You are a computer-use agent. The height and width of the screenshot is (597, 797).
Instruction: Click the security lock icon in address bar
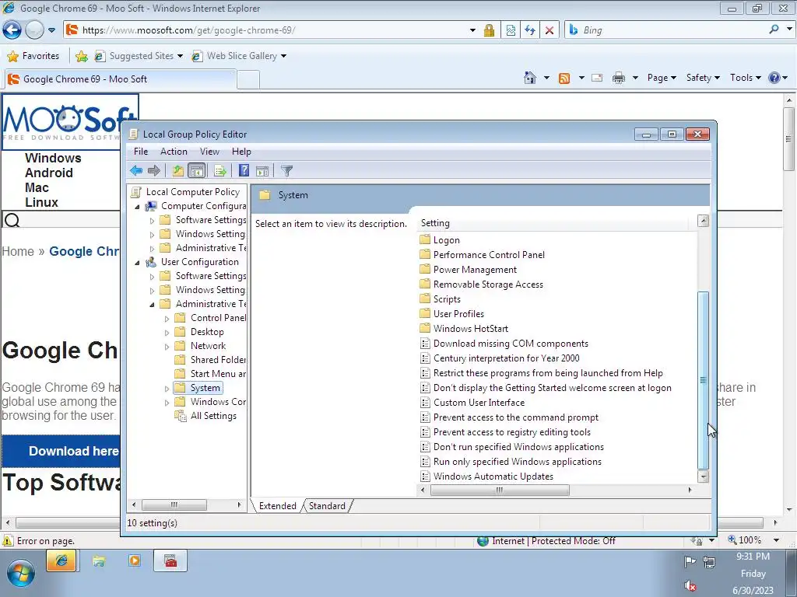[489, 30]
